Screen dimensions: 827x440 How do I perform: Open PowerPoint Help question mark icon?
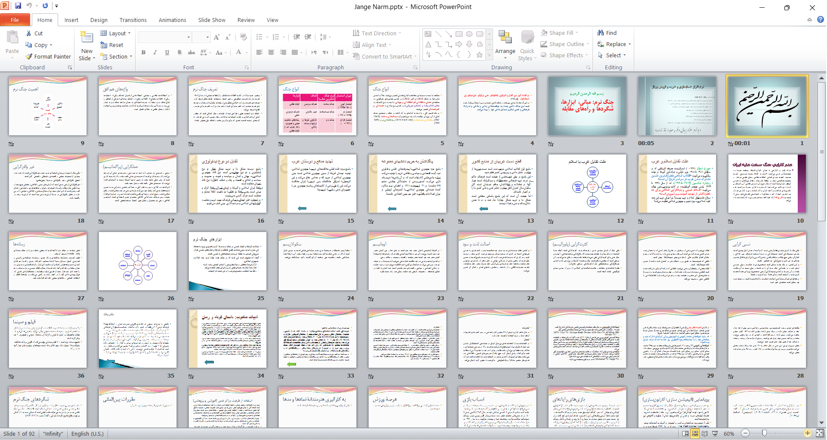point(821,19)
